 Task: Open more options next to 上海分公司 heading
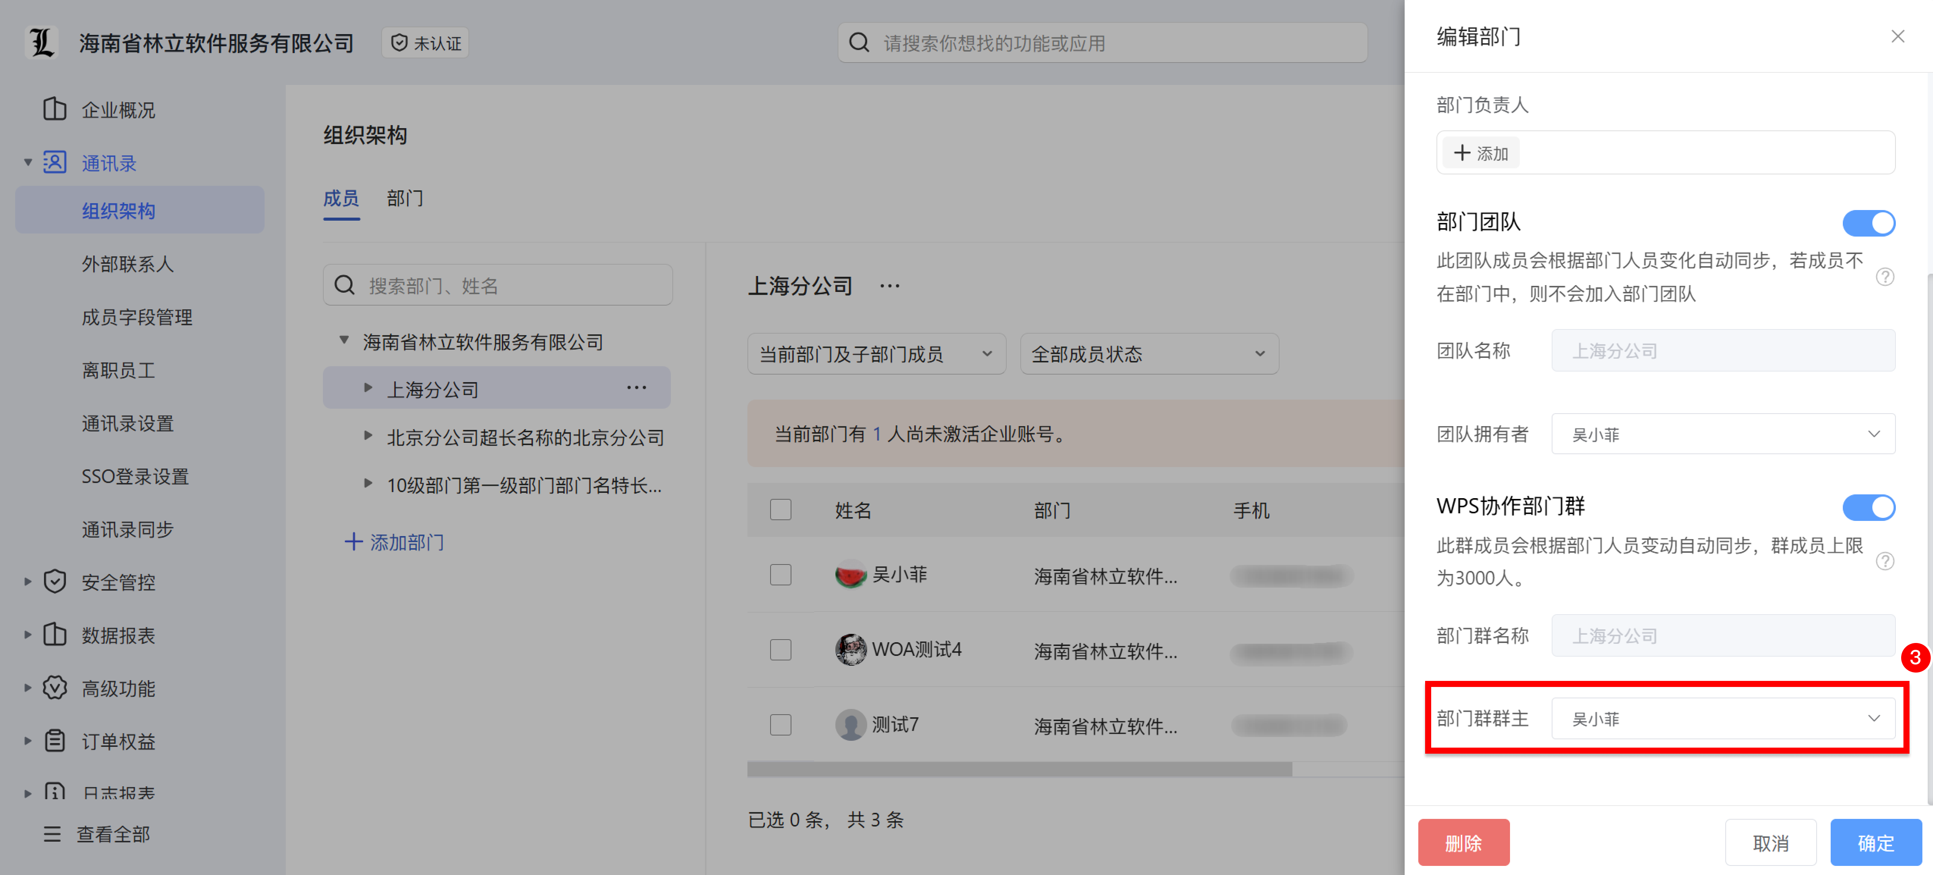coord(889,286)
